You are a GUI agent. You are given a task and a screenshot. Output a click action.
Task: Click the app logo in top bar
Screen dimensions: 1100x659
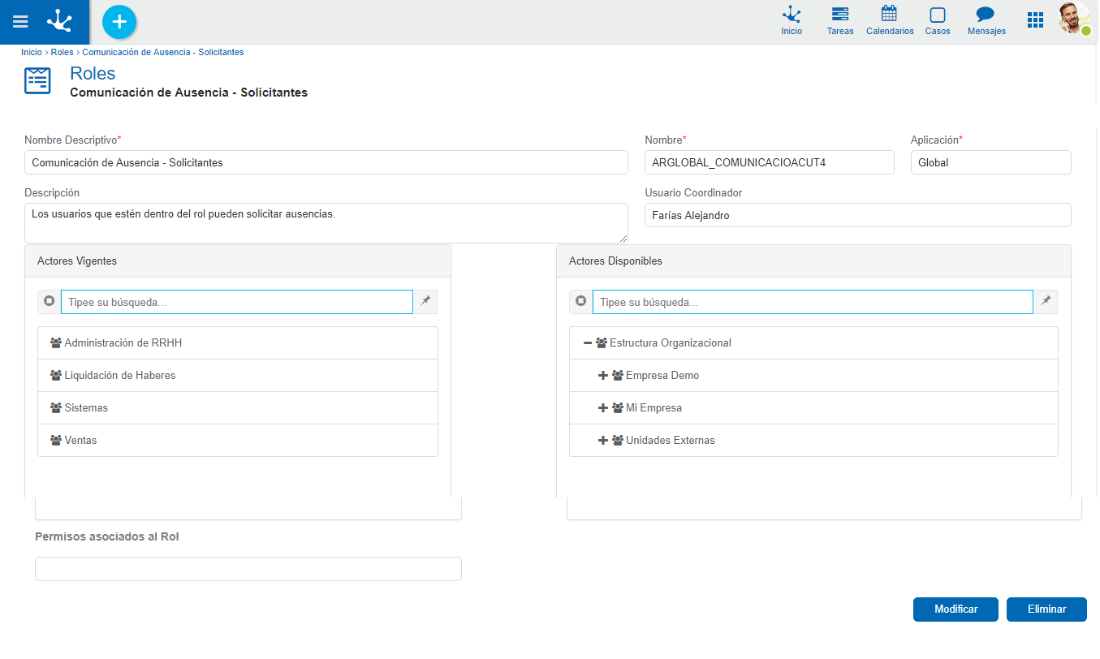coord(60,22)
